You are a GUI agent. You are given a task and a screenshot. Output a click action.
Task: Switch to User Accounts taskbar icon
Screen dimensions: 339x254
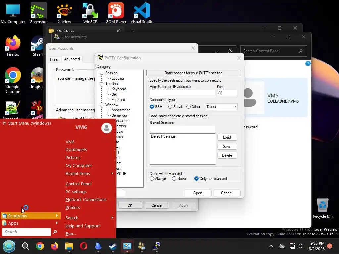(142, 246)
